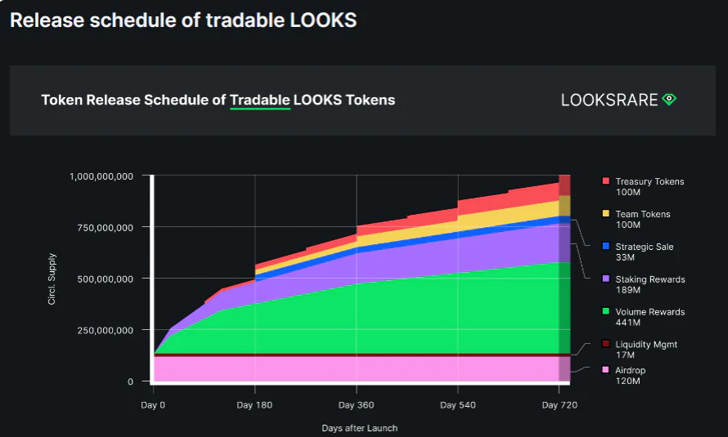Click the yellow Team Tokens legend swatch
This screenshot has width=728, height=437.
605,213
